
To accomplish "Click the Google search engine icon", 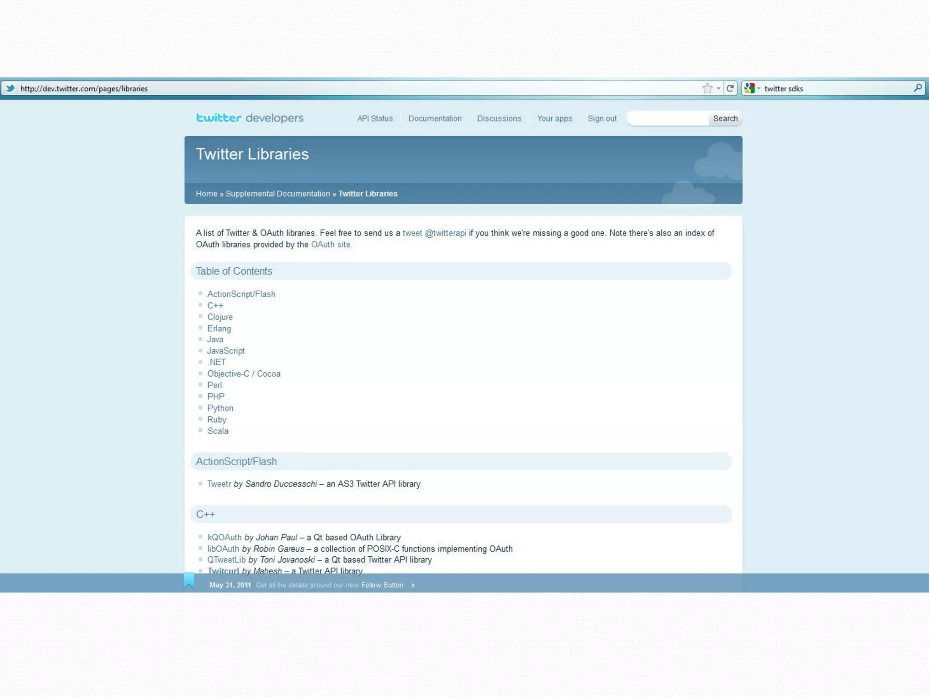I will (x=749, y=88).
